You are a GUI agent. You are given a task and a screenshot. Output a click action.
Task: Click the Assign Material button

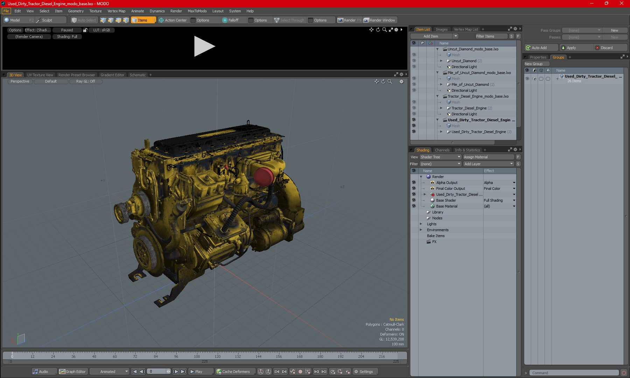[489, 157]
